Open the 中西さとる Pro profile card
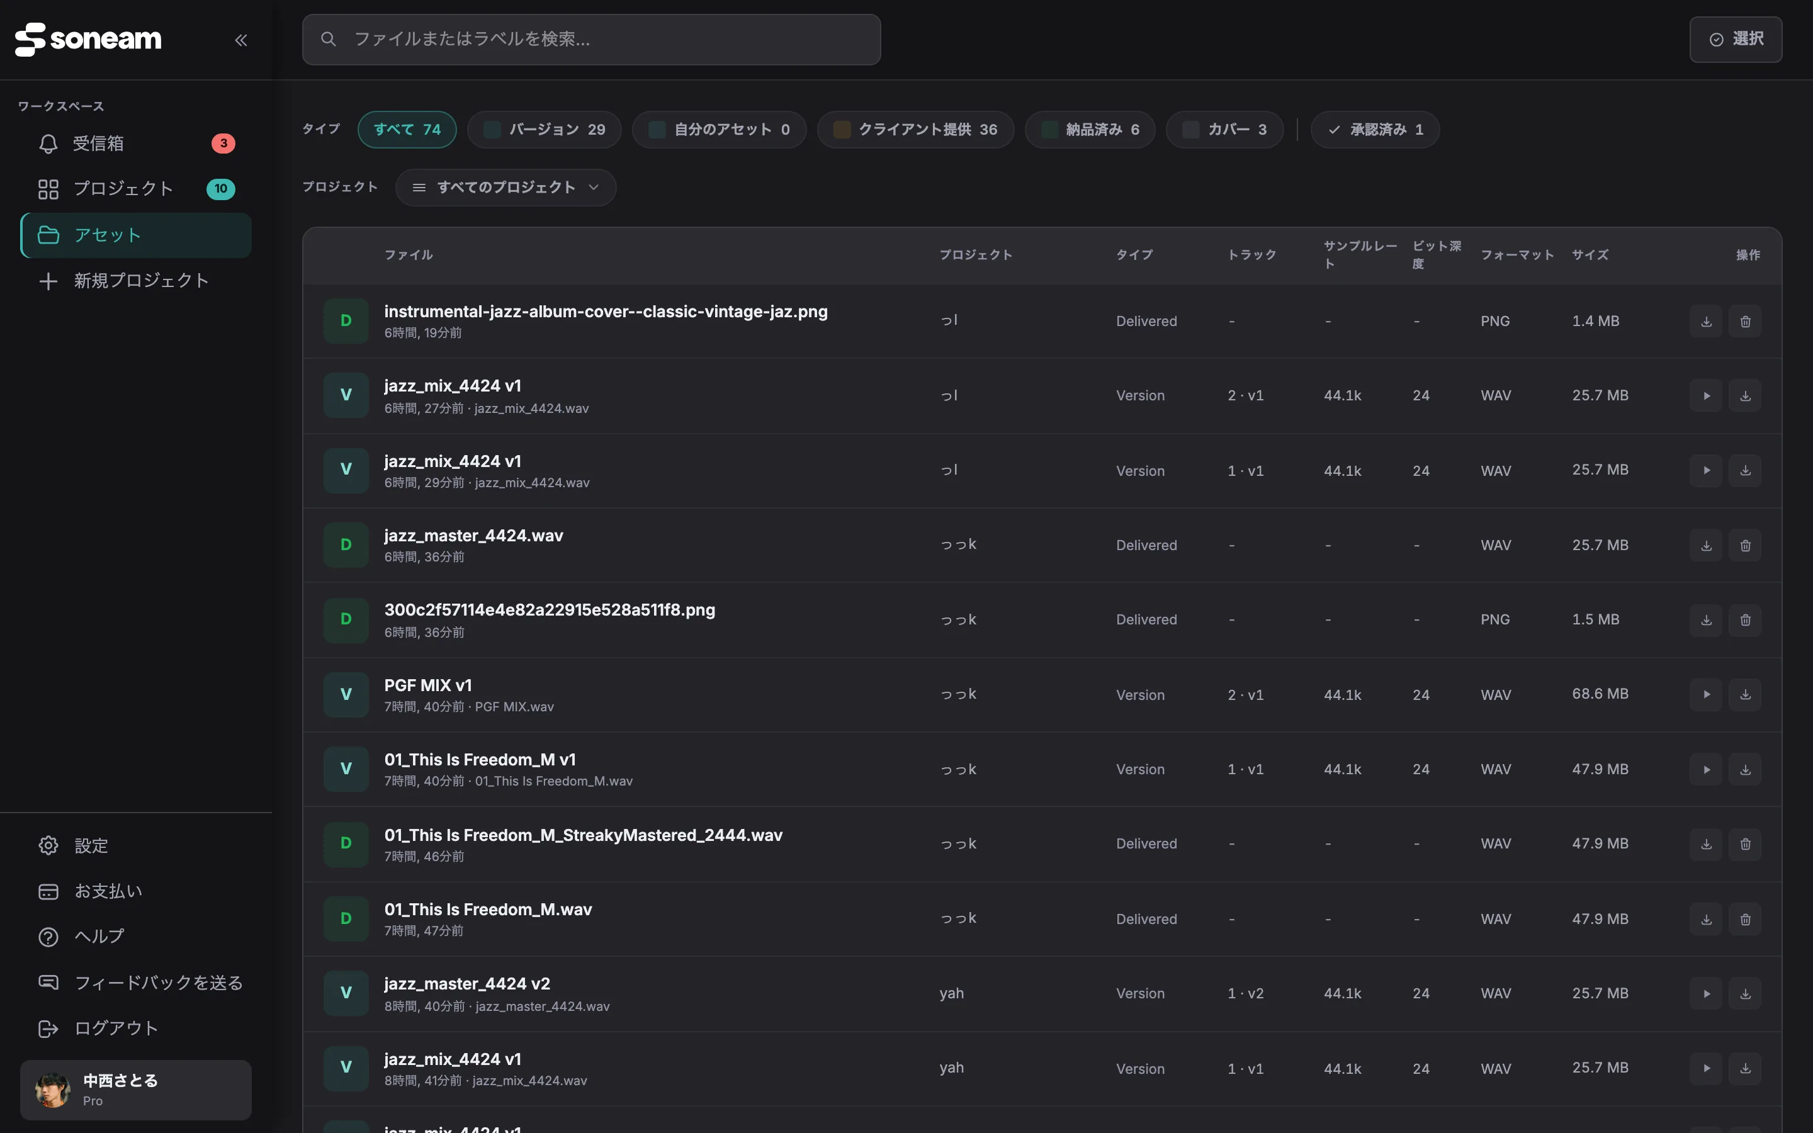Image resolution: width=1813 pixels, height=1133 pixels. (x=135, y=1090)
